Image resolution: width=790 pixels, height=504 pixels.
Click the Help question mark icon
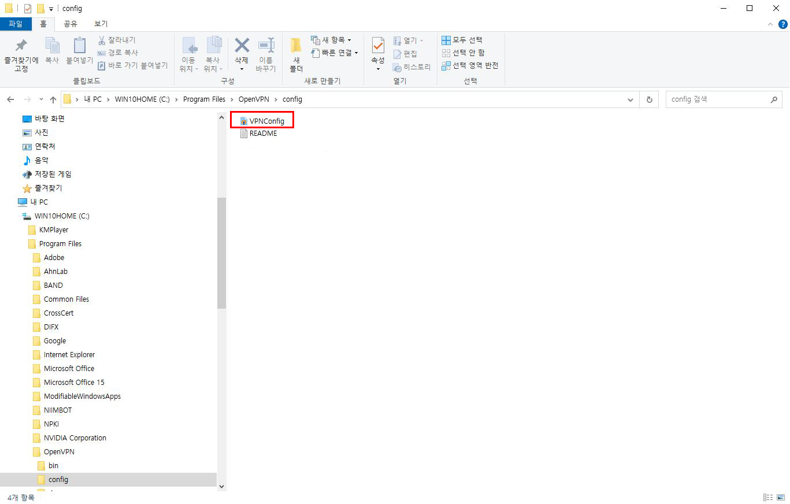tap(782, 24)
